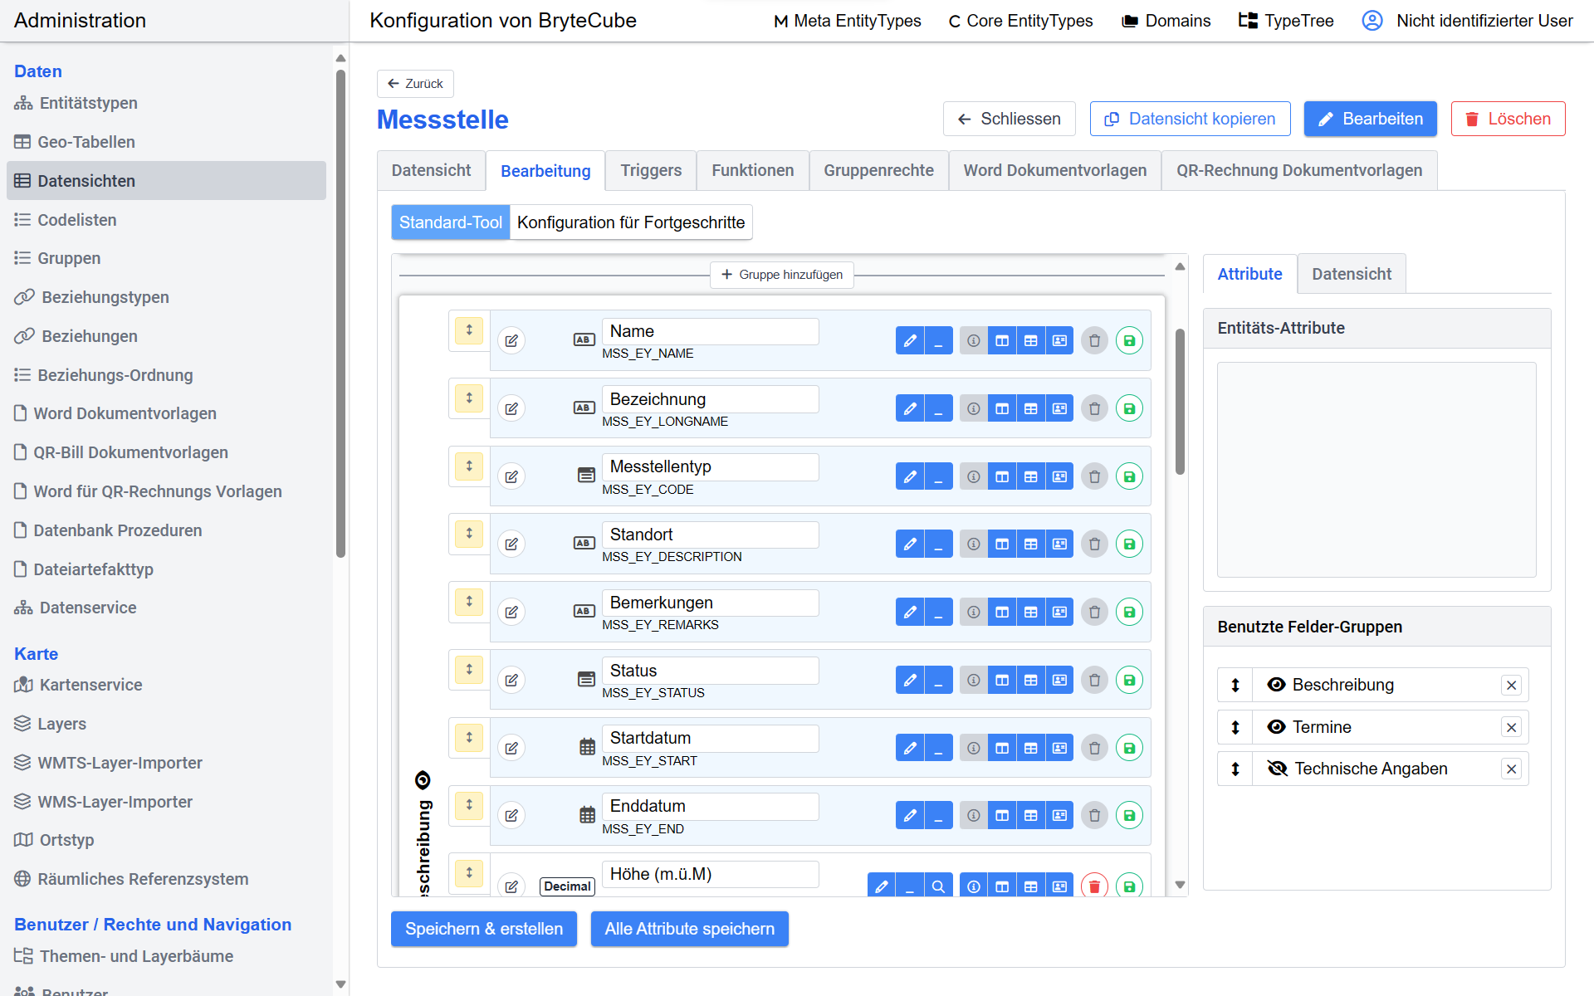Click the ID card icon in Messtellentyp row

1059,476
